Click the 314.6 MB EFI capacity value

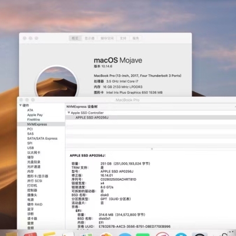tap(122, 215)
